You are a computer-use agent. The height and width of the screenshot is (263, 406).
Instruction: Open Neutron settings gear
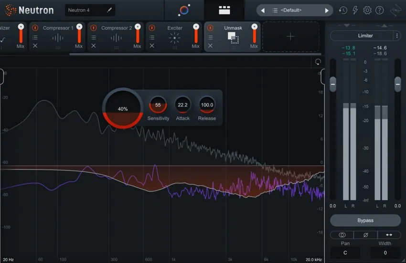(367, 11)
